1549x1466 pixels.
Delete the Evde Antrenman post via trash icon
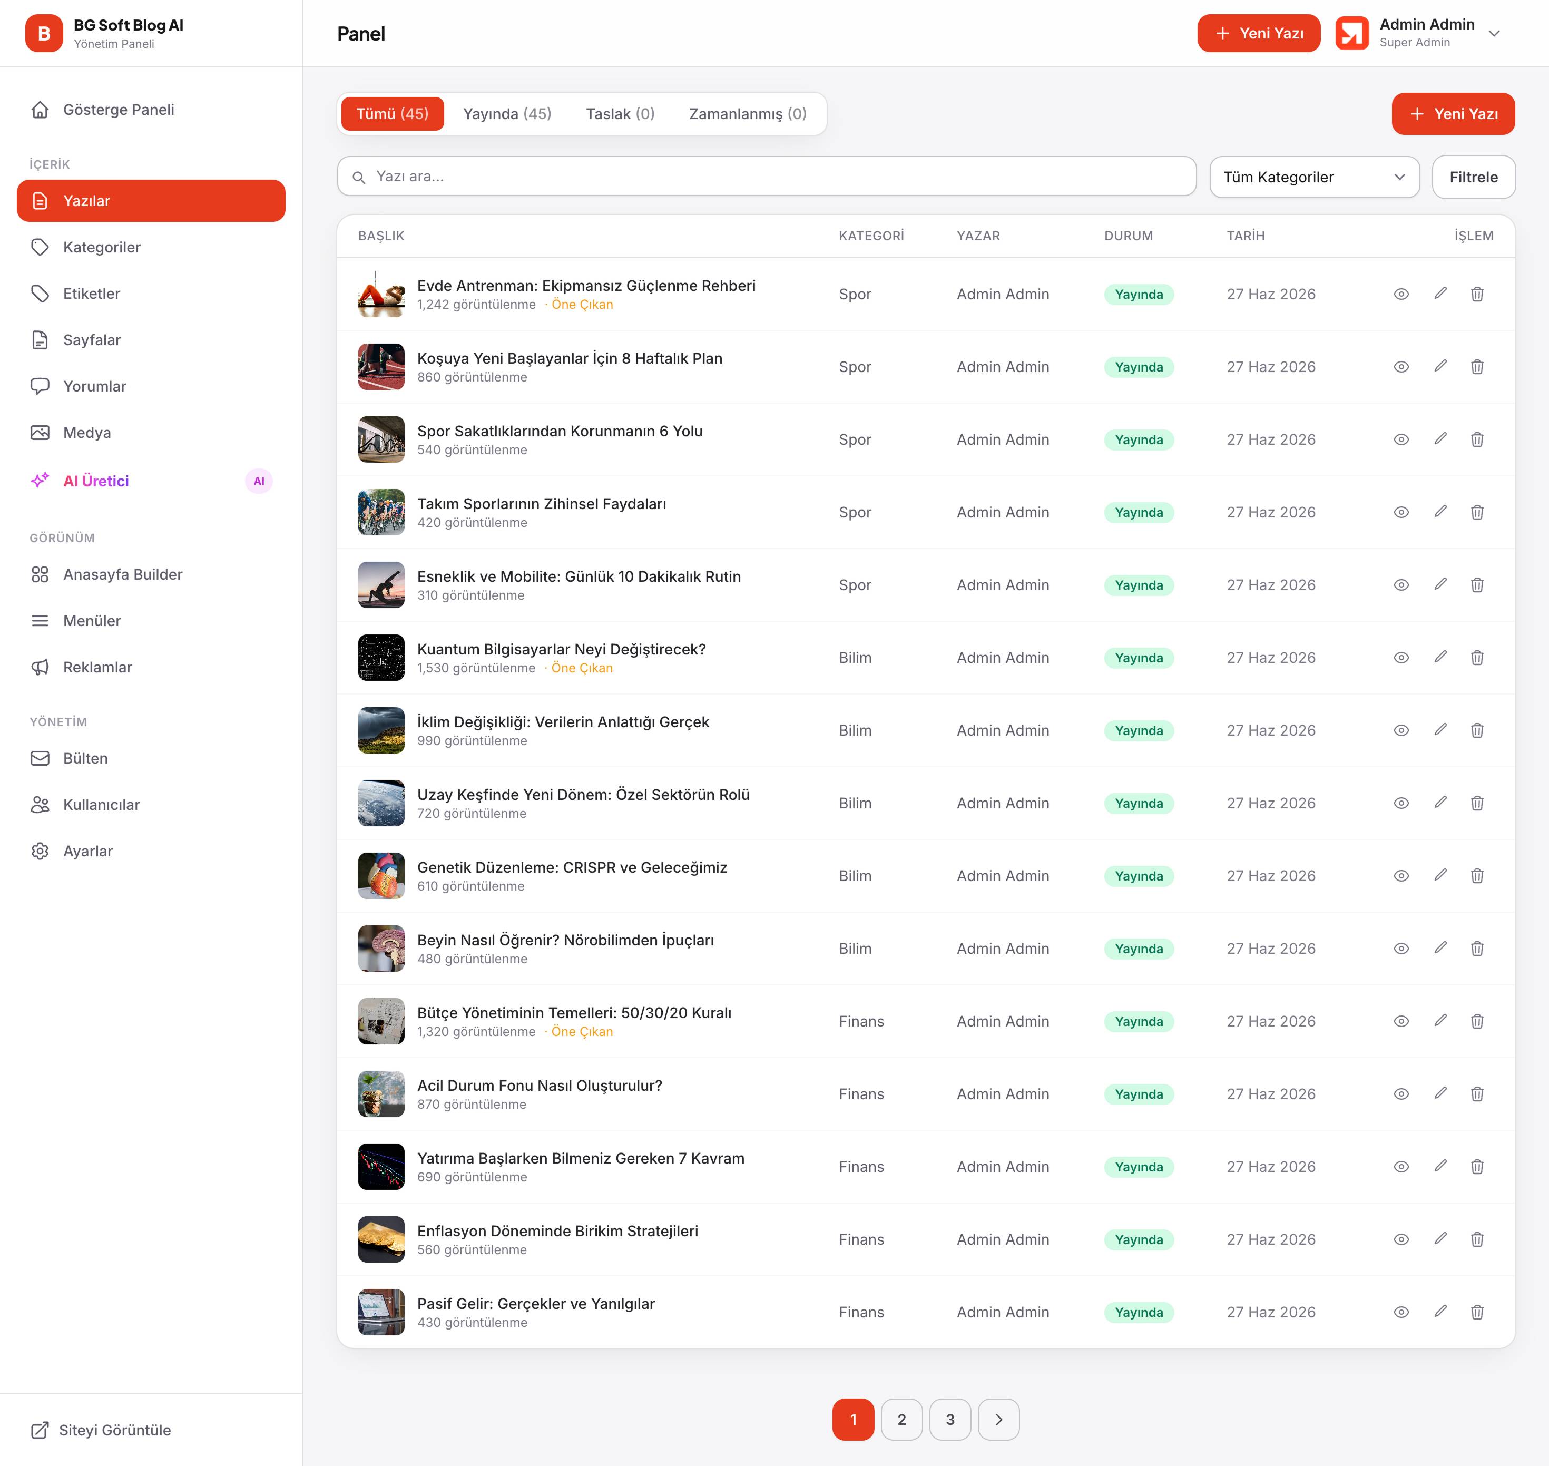tap(1477, 294)
